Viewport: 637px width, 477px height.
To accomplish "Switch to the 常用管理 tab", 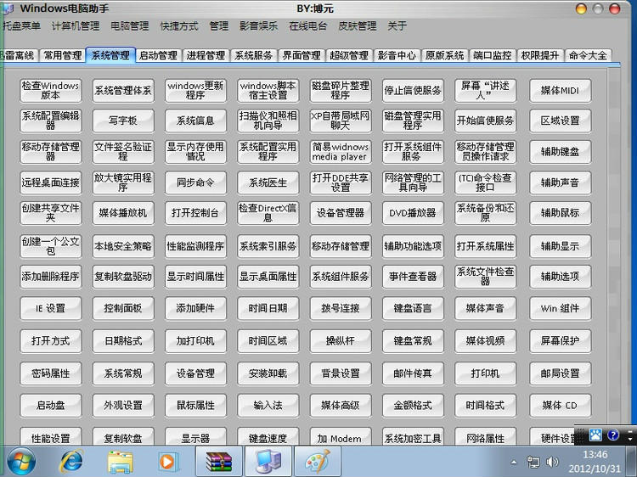I will point(63,55).
